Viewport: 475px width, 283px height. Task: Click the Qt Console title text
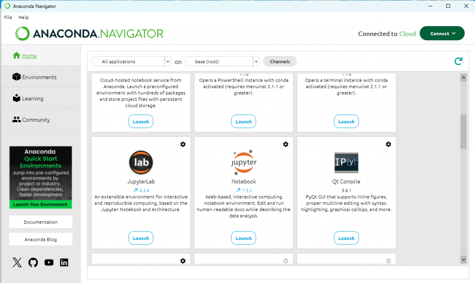click(346, 181)
